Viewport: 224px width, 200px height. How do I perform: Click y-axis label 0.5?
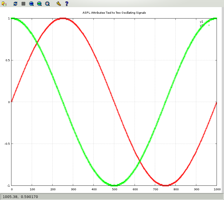coord(8,60)
